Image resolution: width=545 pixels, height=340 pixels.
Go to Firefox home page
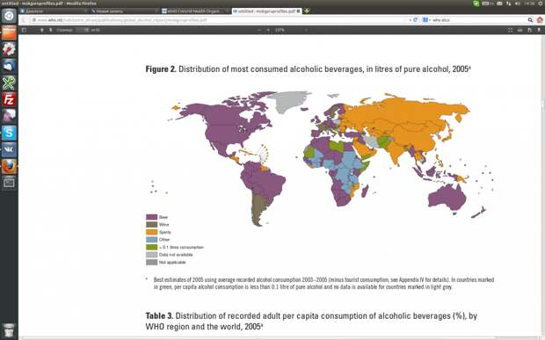point(540,20)
